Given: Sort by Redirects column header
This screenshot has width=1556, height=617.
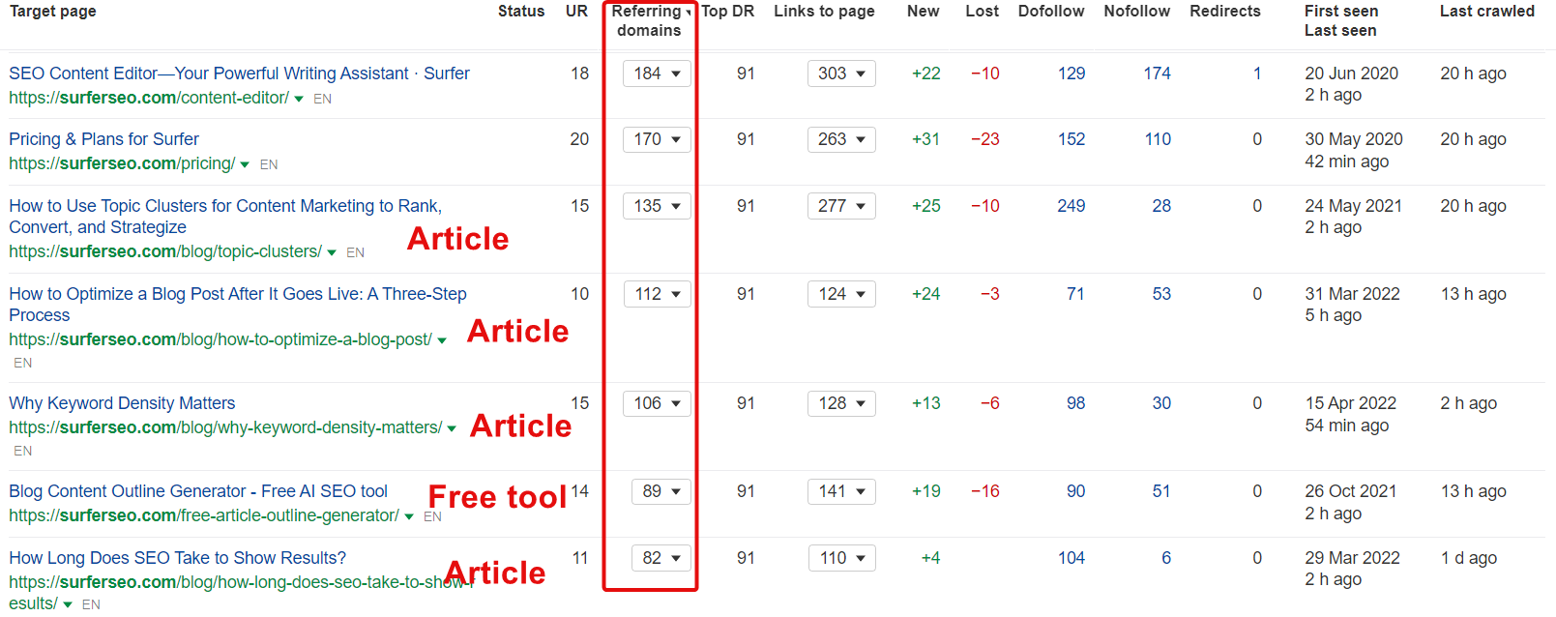Looking at the screenshot, I should (x=1225, y=12).
